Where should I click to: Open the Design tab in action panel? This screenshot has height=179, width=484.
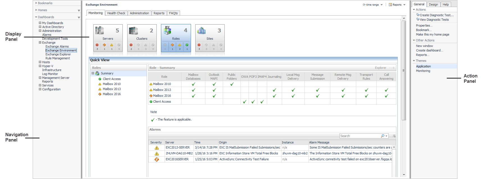[x=433, y=4]
